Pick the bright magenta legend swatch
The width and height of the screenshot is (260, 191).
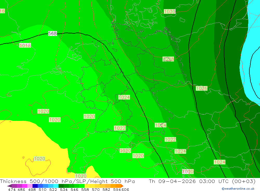pyautogui.click(x=24, y=186)
